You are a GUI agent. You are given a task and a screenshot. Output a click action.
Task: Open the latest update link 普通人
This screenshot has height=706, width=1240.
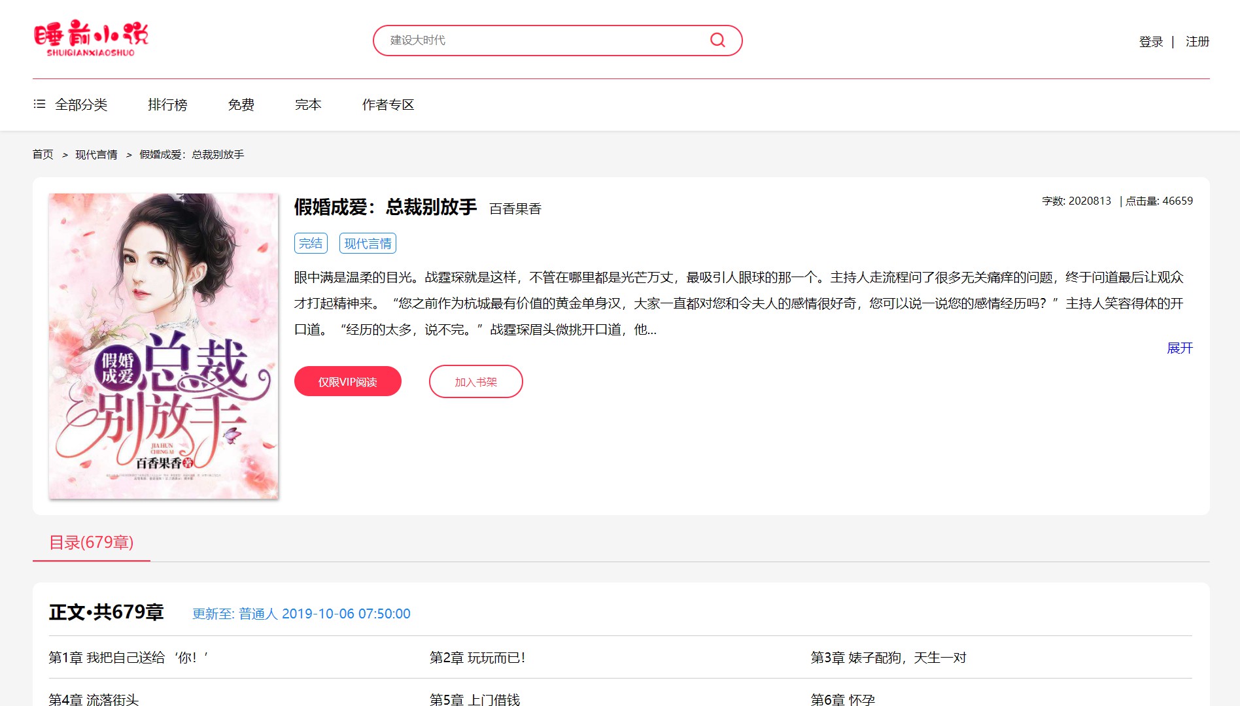click(258, 614)
